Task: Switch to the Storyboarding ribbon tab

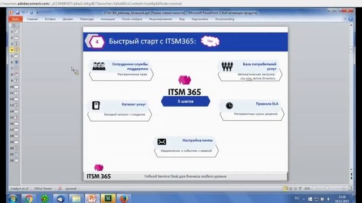Action: pyautogui.click(x=225, y=19)
